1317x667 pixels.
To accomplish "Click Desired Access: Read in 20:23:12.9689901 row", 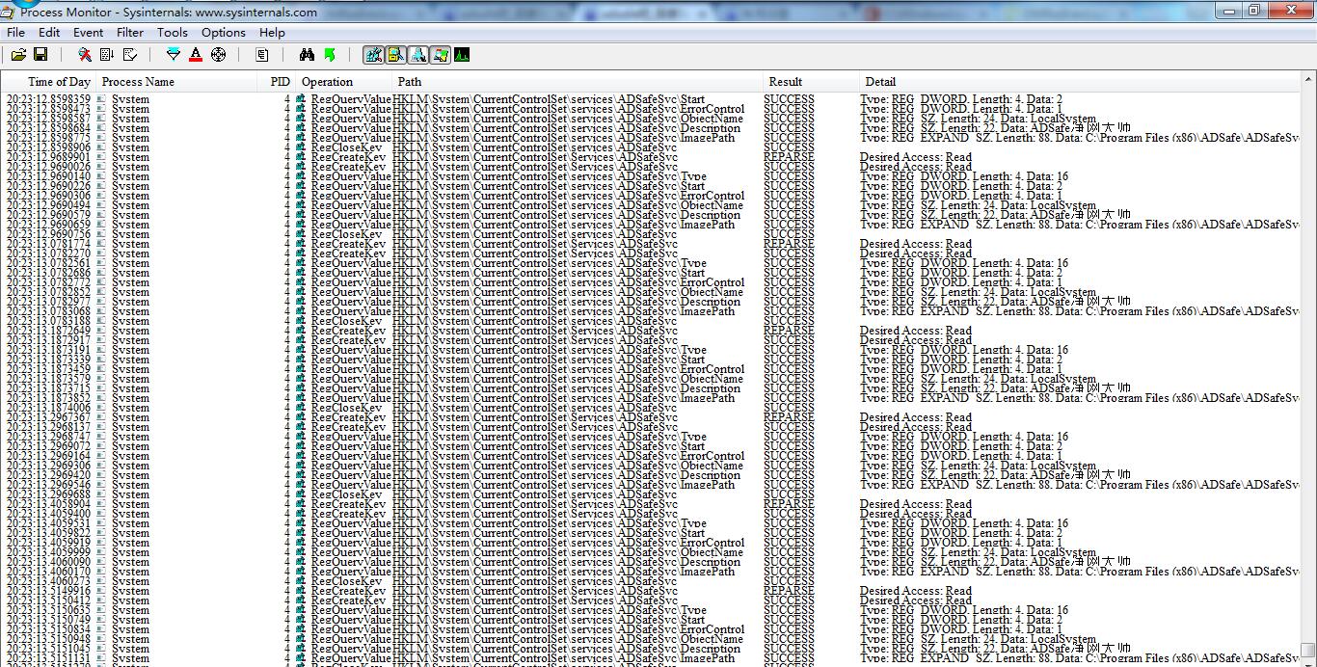I will 916,157.
